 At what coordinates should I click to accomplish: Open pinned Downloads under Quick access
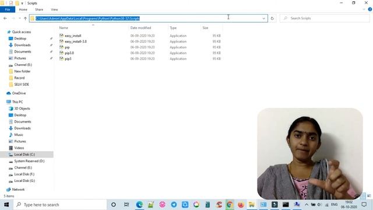pyautogui.click(x=22, y=45)
